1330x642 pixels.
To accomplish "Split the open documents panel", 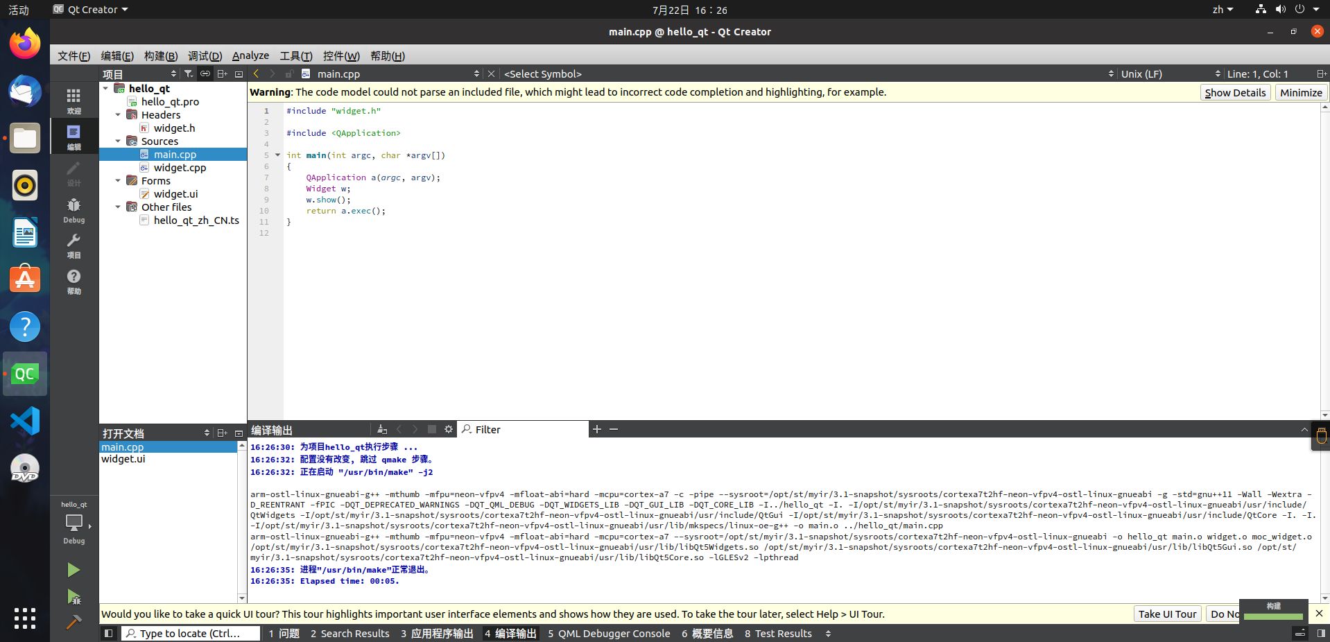I will coord(222,433).
